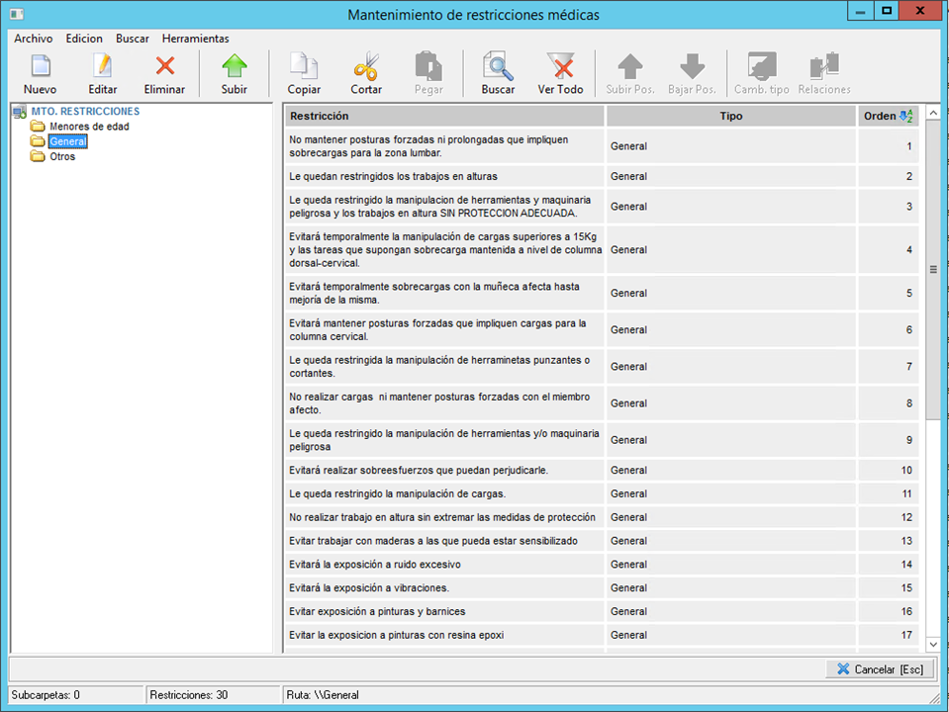
Task: Click the Restricción column header
Action: point(444,116)
